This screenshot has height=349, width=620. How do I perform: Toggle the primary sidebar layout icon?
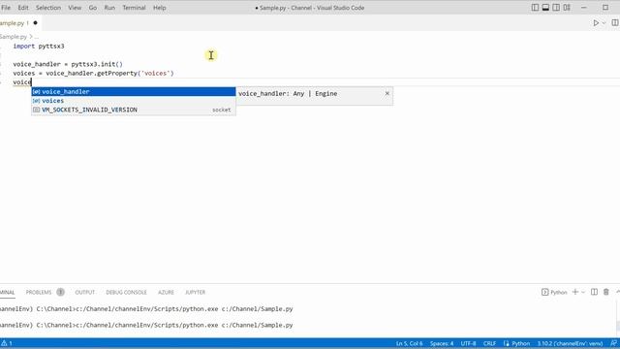535,8
